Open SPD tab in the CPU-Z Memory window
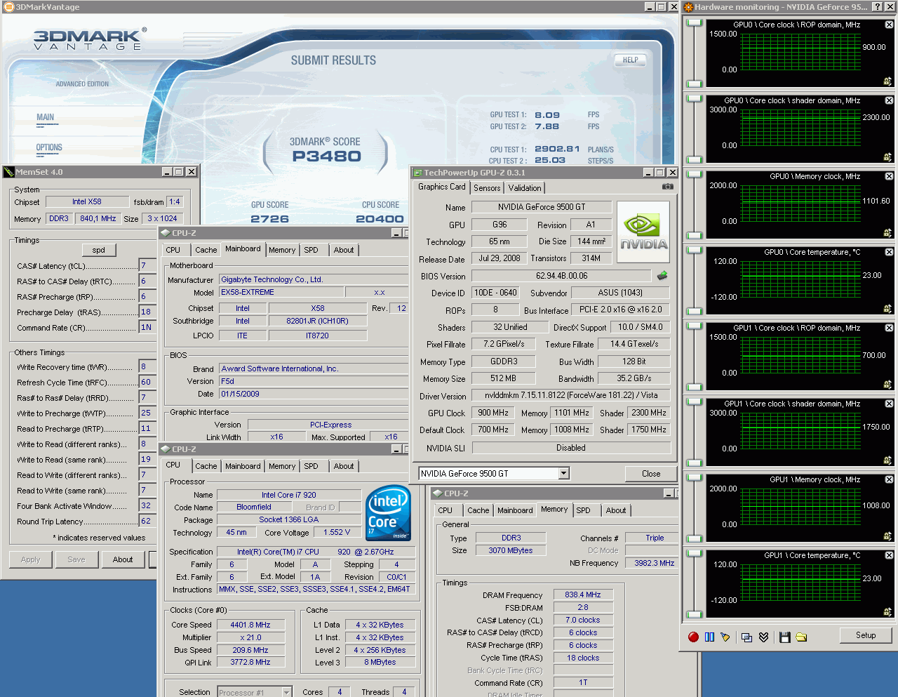The image size is (898, 697). pos(583,510)
